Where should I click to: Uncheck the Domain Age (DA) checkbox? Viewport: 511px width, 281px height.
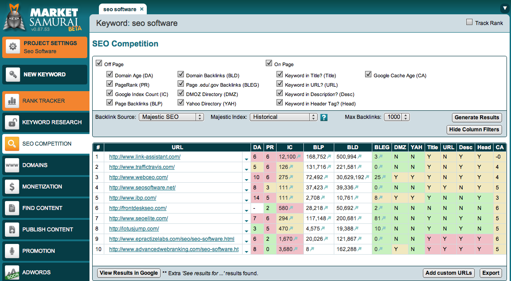[x=110, y=75]
